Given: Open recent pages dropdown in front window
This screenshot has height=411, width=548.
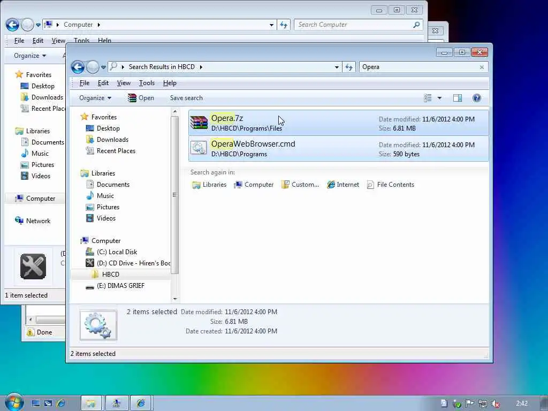Looking at the screenshot, I should [103, 67].
